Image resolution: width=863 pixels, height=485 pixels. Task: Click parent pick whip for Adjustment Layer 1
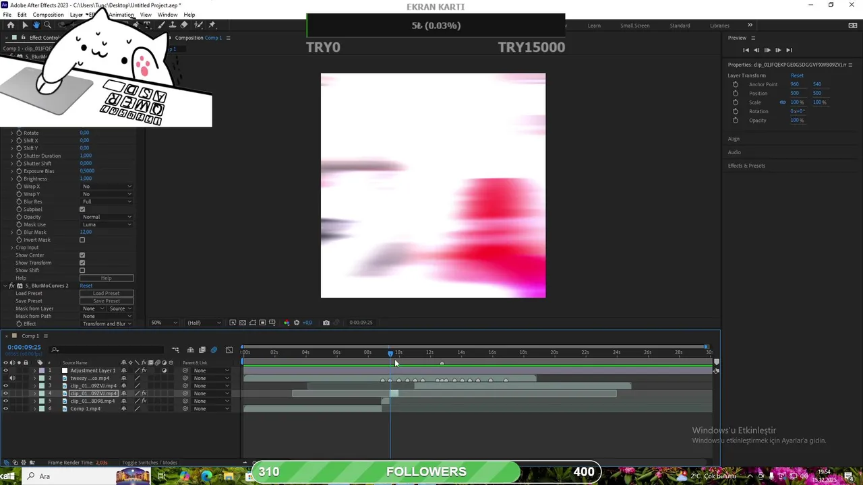point(185,370)
